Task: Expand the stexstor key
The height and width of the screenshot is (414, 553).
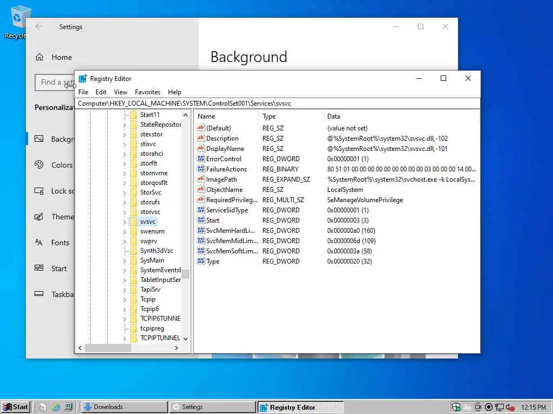Action: pos(125,134)
